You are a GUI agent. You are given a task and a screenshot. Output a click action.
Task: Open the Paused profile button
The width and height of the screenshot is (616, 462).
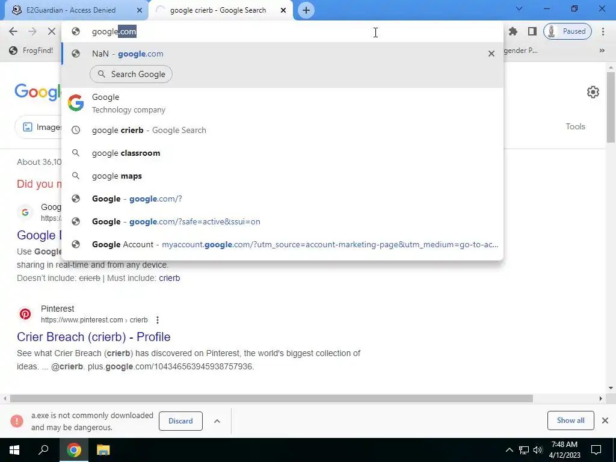tap(567, 31)
